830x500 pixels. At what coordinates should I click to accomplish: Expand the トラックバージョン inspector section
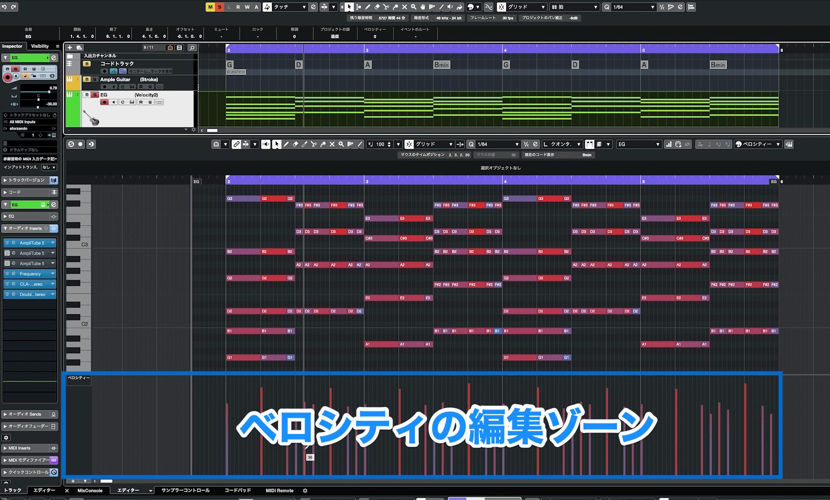[x=26, y=180]
